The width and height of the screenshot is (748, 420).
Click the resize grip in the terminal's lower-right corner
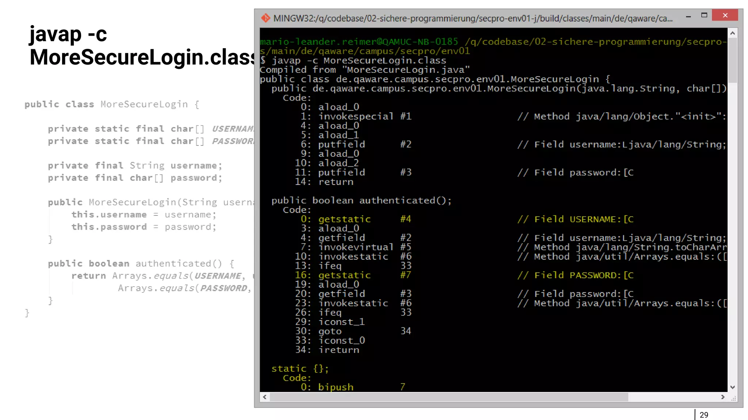[733, 398]
